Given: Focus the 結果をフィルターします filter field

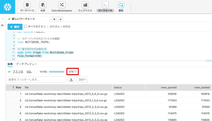Looking at the screenshot, I should (x=37, y=80).
